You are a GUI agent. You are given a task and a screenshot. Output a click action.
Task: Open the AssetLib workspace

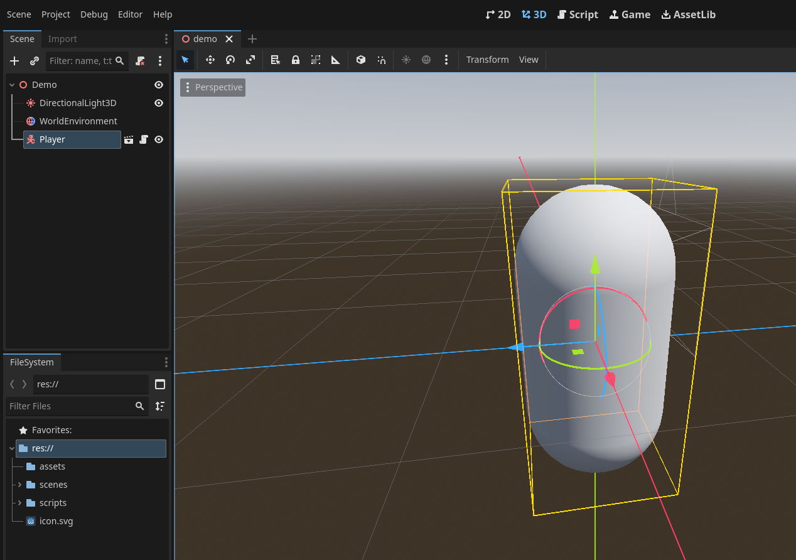[688, 14]
